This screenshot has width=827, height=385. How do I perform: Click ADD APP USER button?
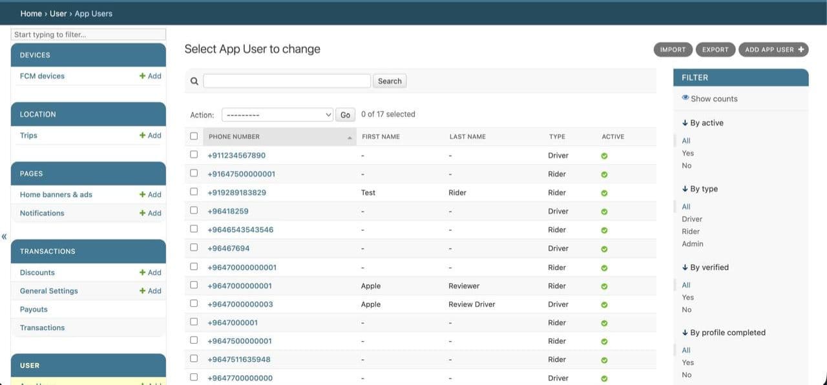coord(773,50)
